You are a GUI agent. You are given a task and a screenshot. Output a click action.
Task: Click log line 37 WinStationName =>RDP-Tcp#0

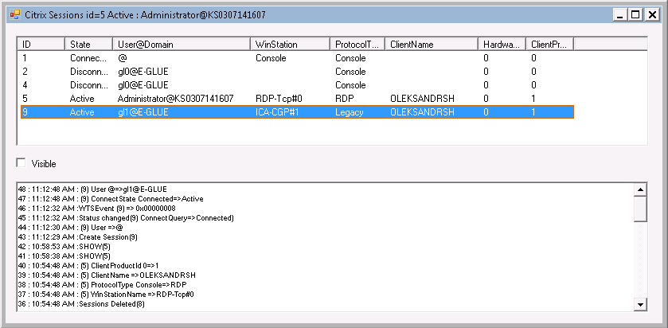[x=106, y=294]
